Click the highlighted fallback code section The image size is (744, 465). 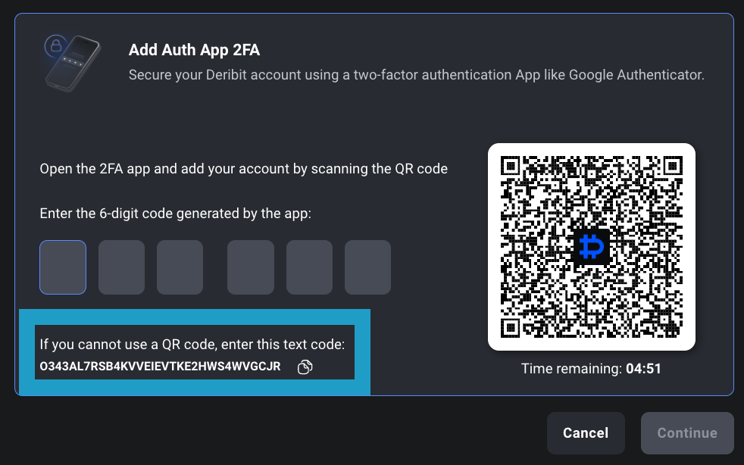click(195, 351)
